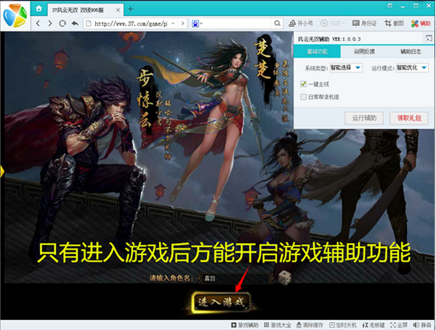Viewport: 436px width, 330px height.
Task: Toggle 静音 mute in the status bar
Action: 422,325
